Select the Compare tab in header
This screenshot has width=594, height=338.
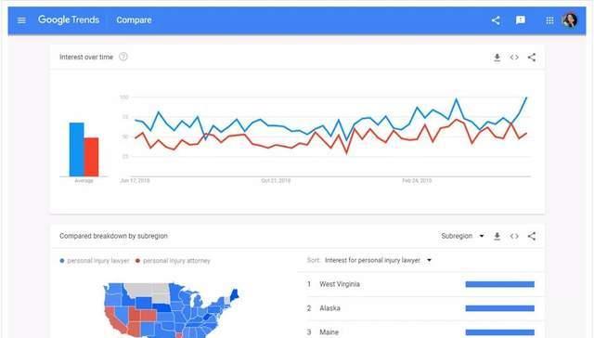(x=134, y=20)
